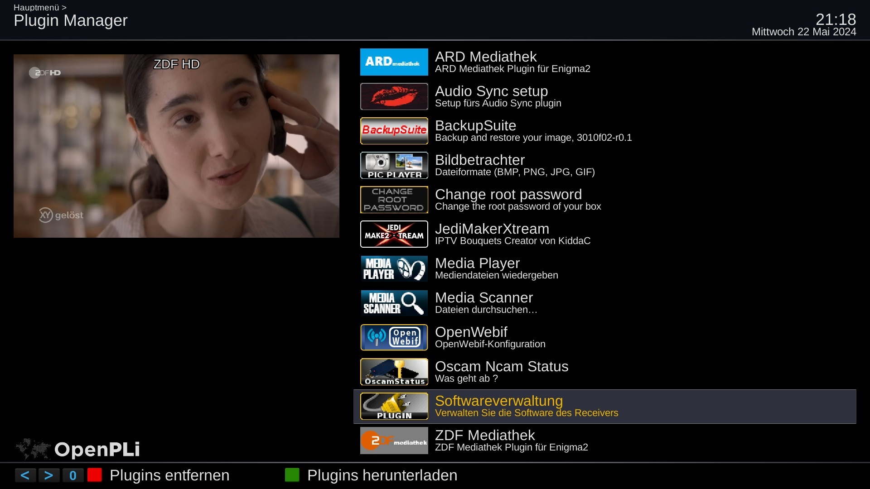
Task: Click the Oscam Ncam Status title
Action: click(x=502, y=366)
